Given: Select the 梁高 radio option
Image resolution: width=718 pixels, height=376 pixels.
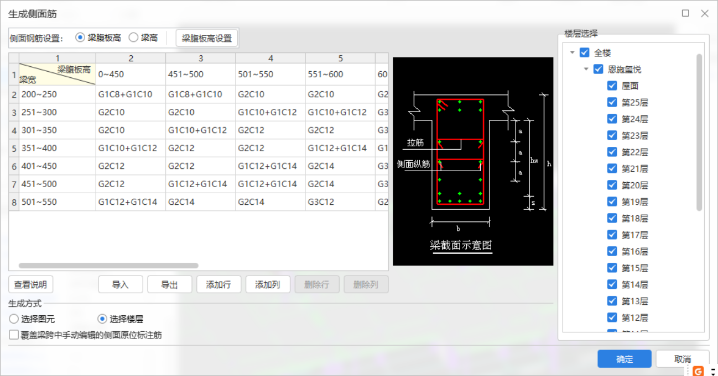Looking at the screenshot, I should tap(133, 38).
